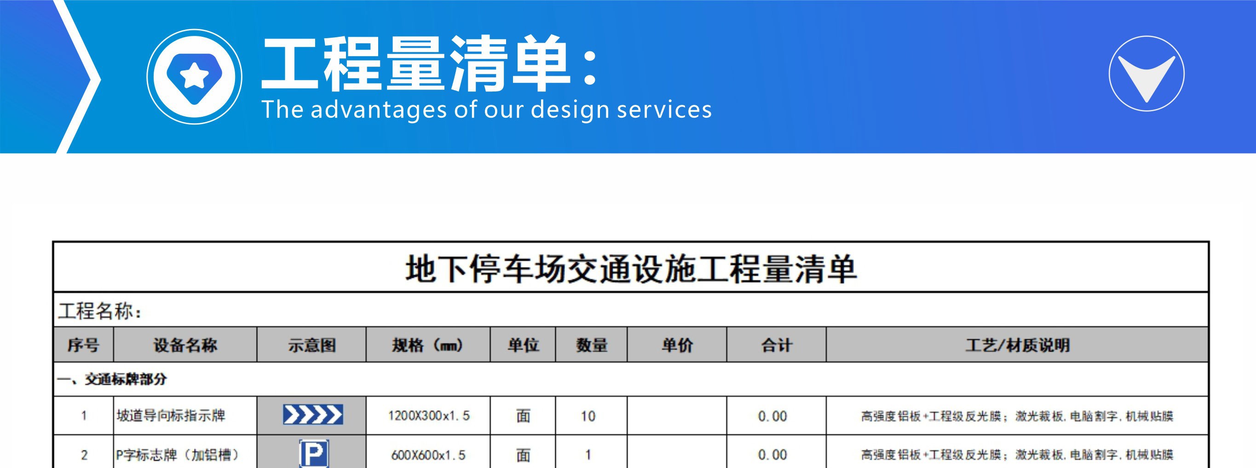1256x468 pixels.
Task: Click the blue chevron arrows sign image
Action: (312, 416)
